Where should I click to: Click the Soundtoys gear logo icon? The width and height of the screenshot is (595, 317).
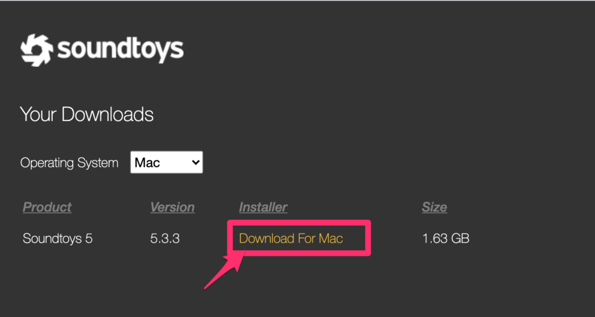(37, 50)
